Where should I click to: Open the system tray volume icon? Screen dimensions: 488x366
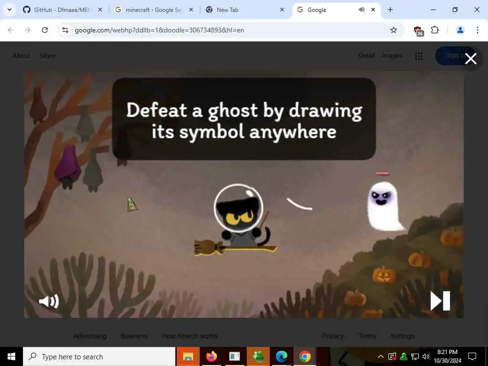click(426, 356)
